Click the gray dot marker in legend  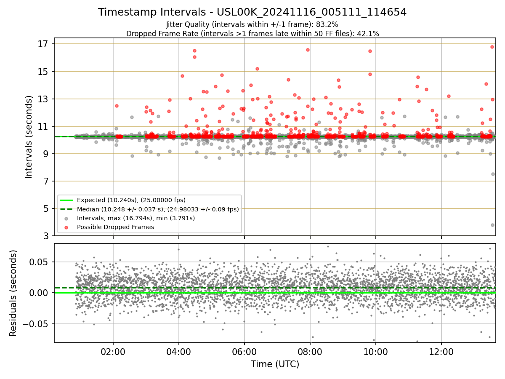66,219
